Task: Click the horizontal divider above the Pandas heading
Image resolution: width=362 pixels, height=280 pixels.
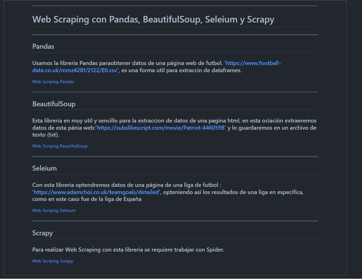Action: tap(175, 35)
